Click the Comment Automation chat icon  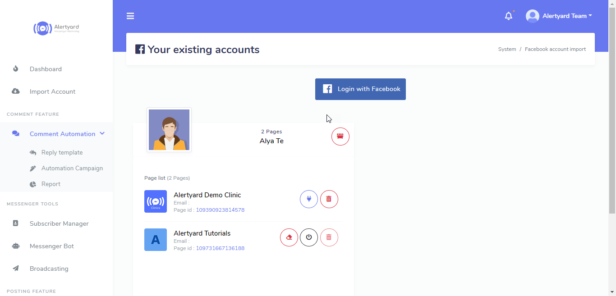(16, 134)
